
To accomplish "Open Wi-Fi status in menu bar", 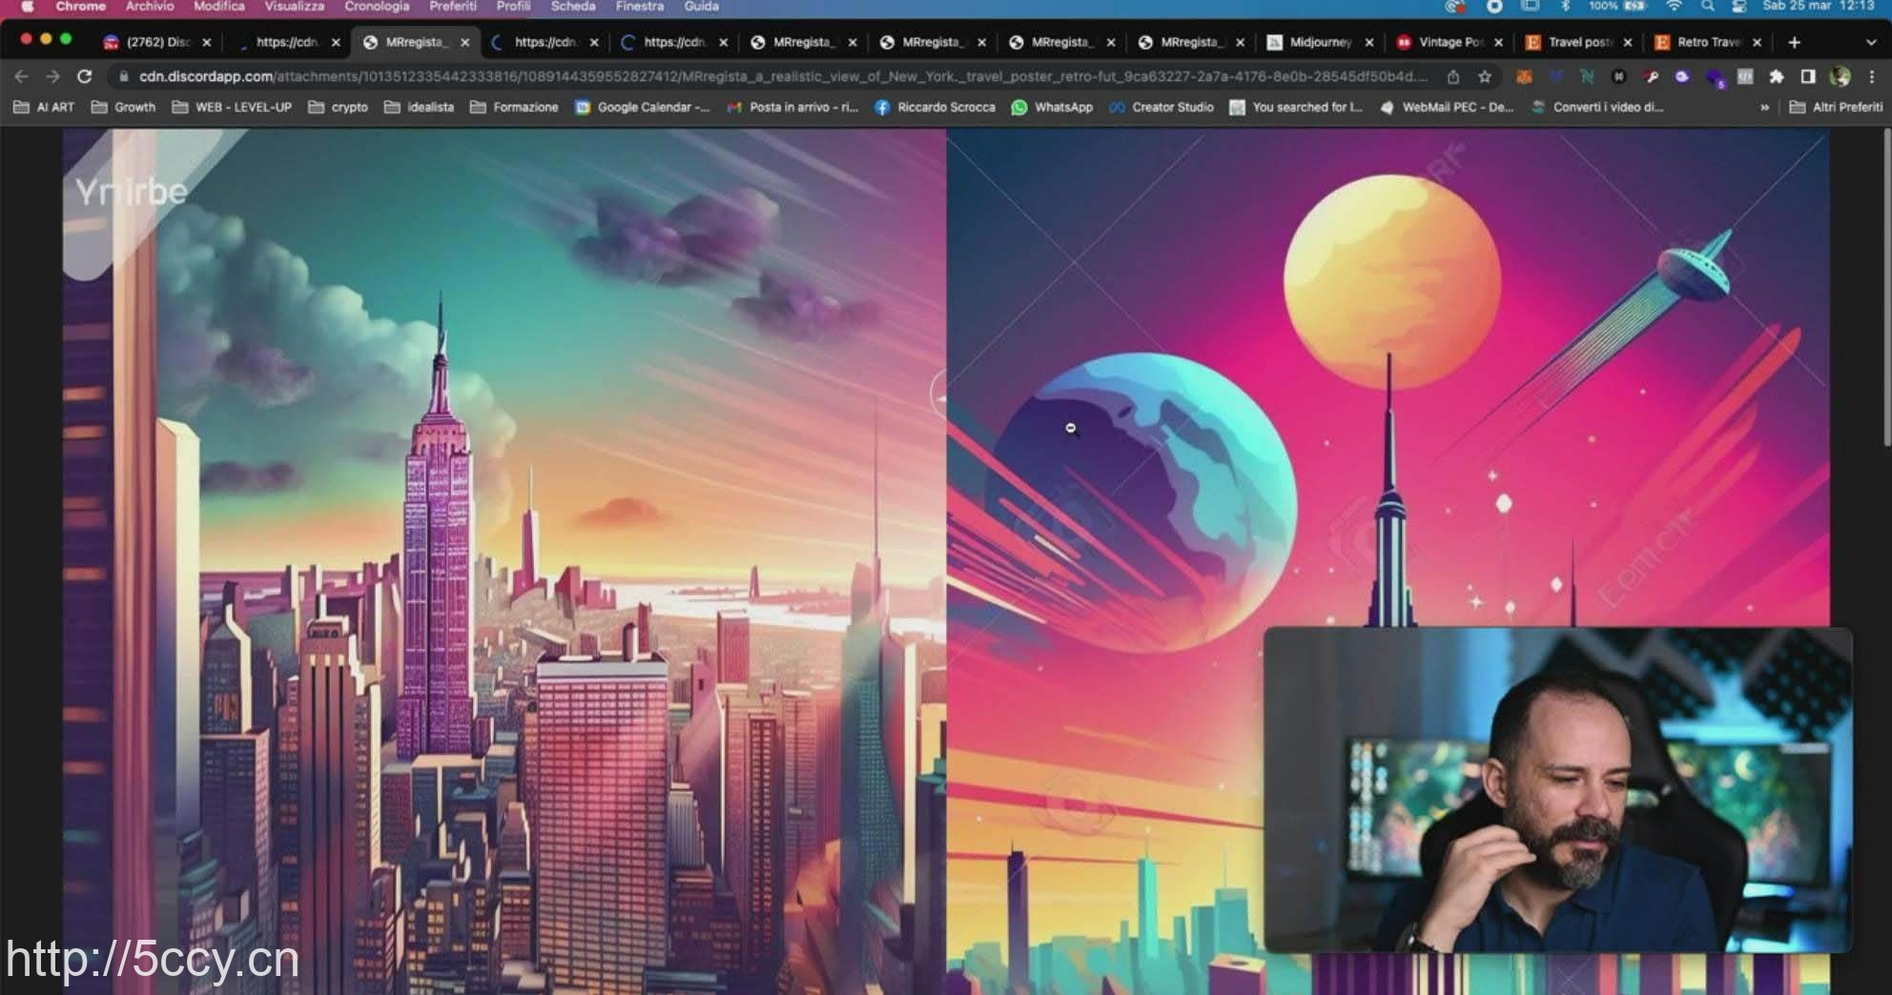I will [1674, 7].
